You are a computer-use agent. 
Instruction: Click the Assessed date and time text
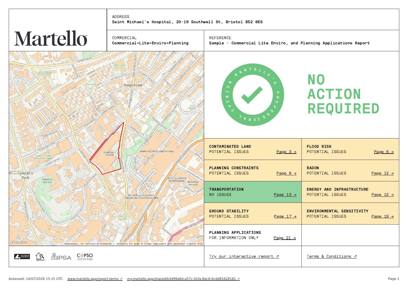[35, 279]
